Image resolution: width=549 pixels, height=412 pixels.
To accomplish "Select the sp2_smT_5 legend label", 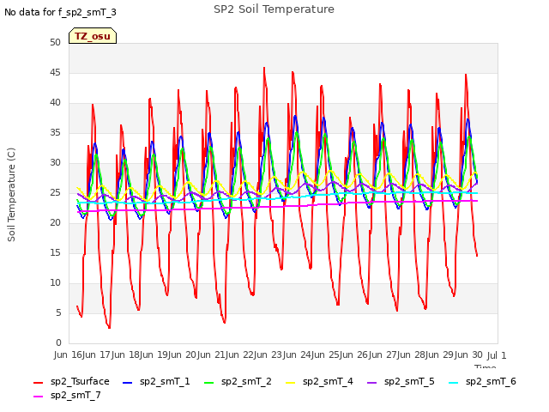I will (x=409, y=381).
